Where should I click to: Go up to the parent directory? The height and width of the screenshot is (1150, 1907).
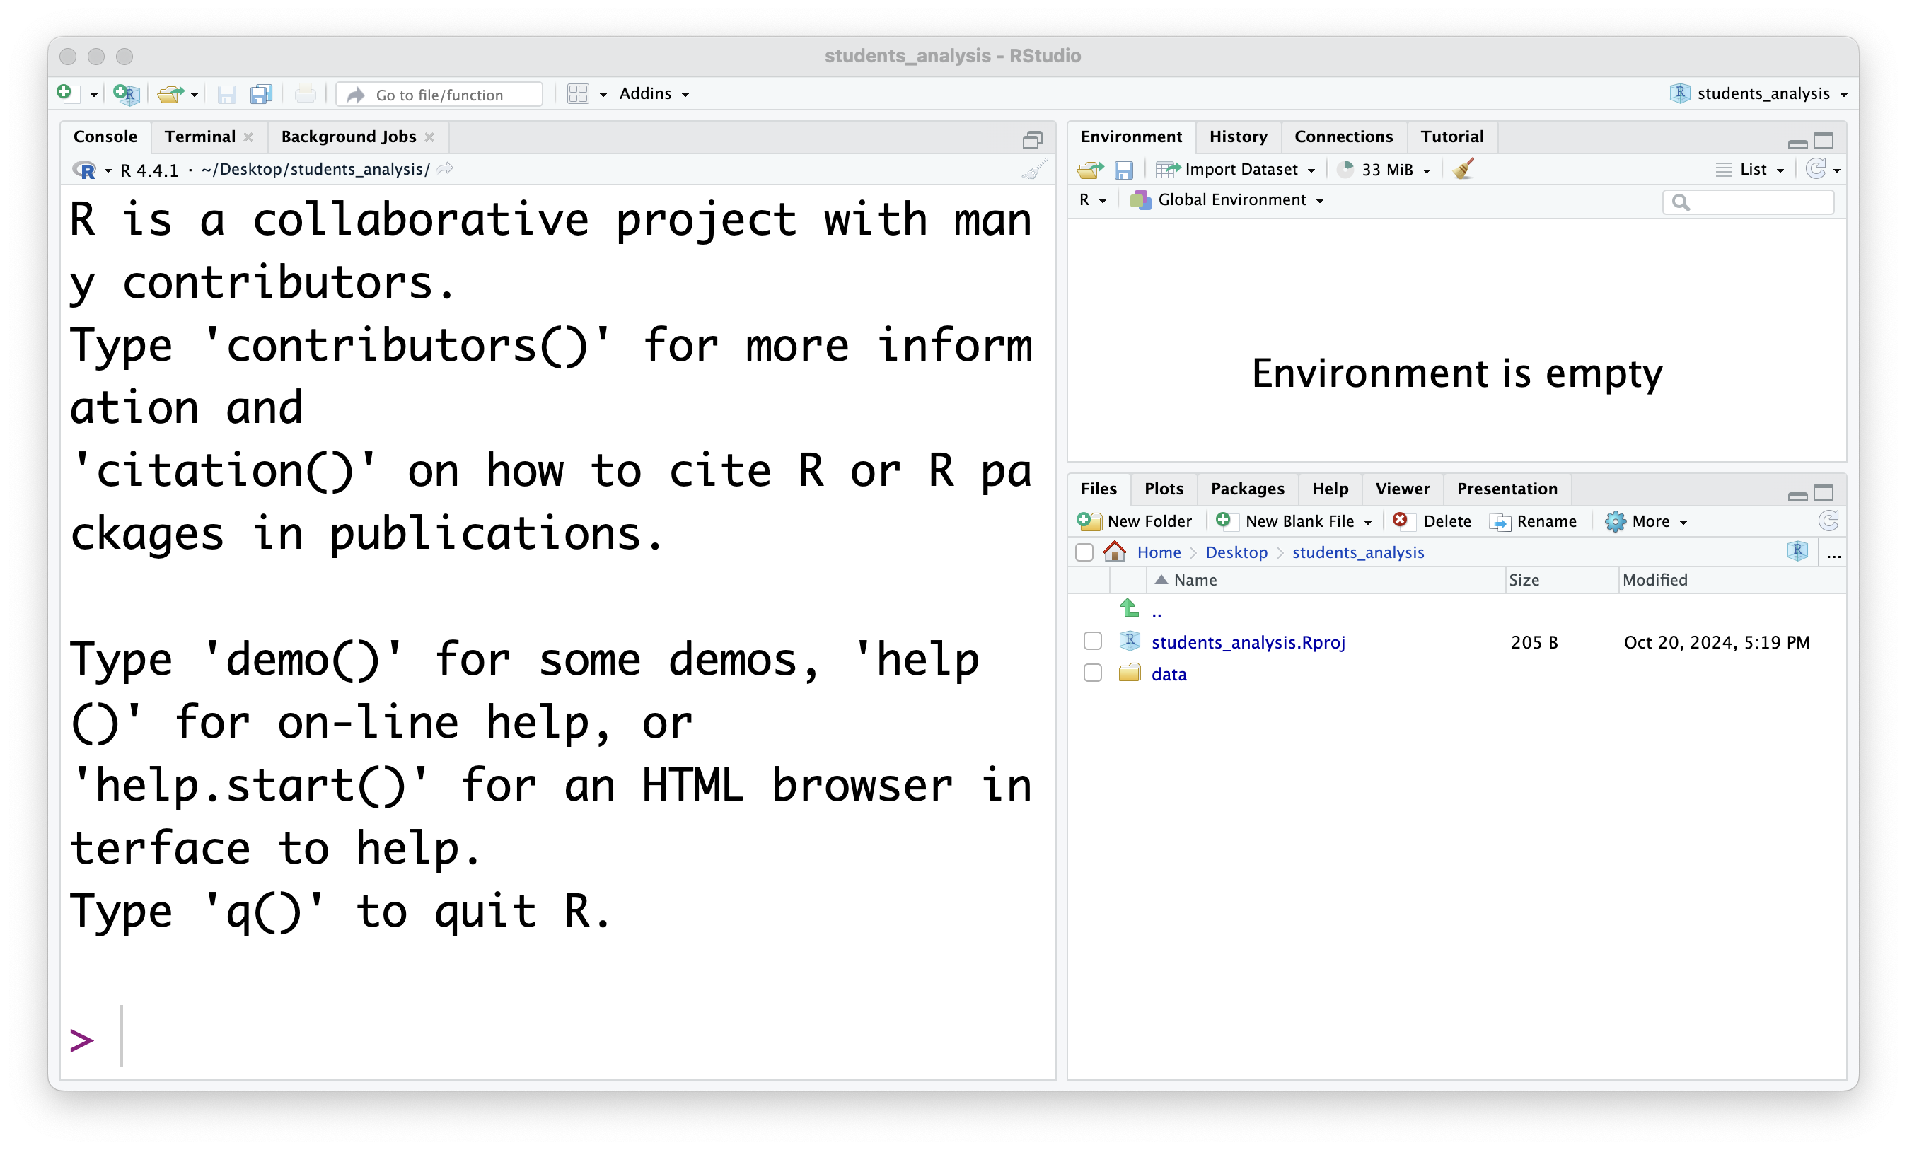[1156, 610]
